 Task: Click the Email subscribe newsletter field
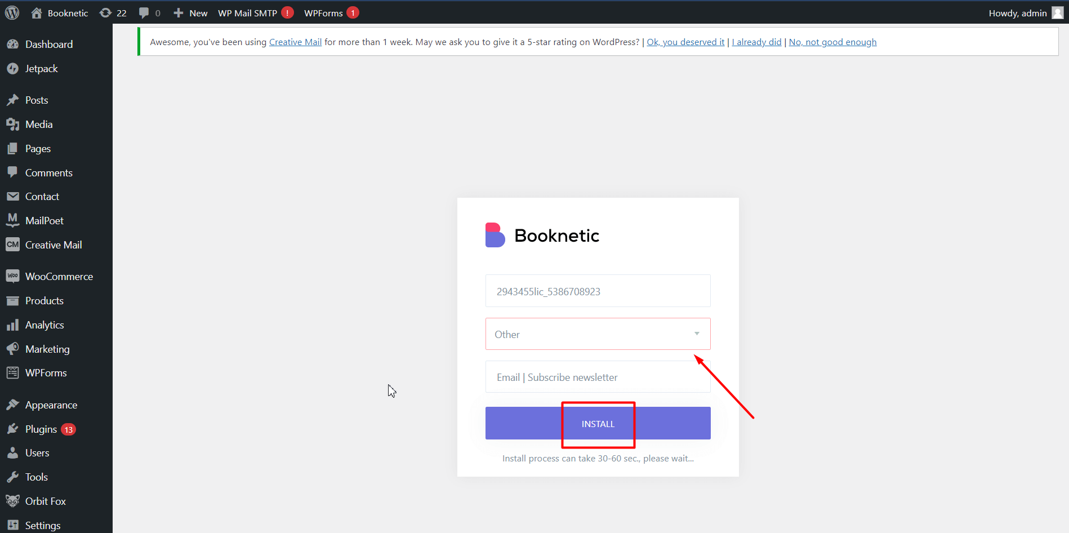coord(598,377)
